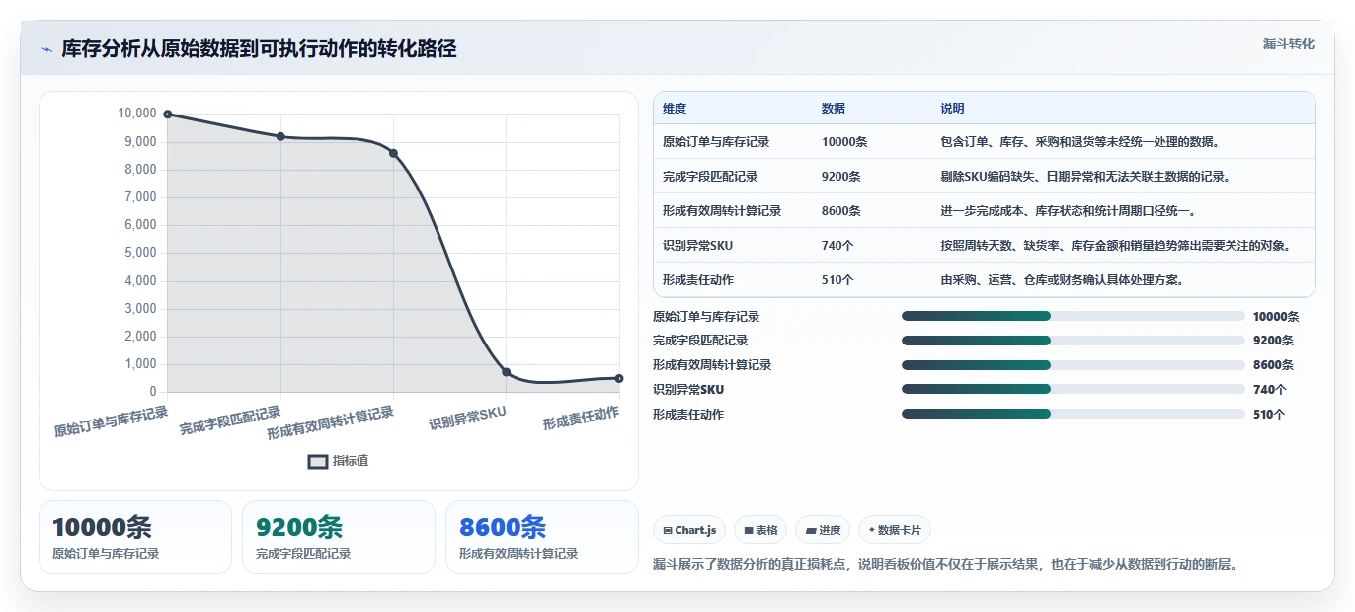Image resolution: width=1355 pixels, height=612 pixels.
Task: Click the 9200条 value in table
Action: pyautogui.click(x=841, y=177)
